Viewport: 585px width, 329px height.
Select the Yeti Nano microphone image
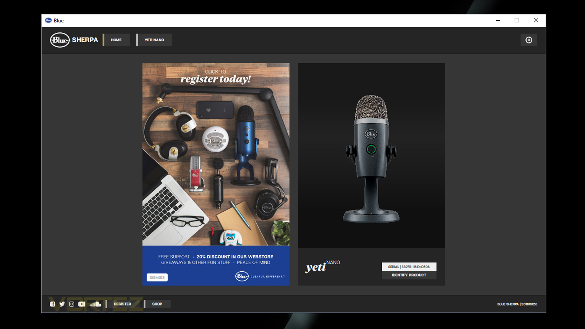(371, 155)
